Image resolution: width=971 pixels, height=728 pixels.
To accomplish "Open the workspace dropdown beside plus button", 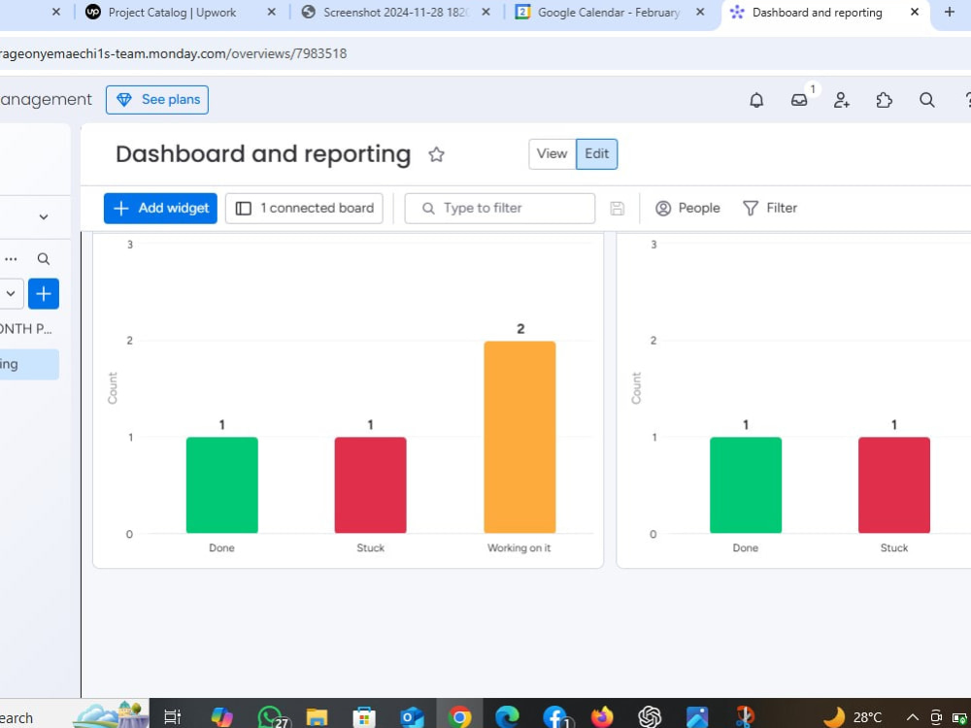I will pos(11,293).
